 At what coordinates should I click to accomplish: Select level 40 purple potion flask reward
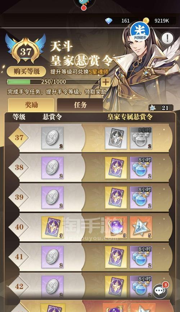point(116,227)
